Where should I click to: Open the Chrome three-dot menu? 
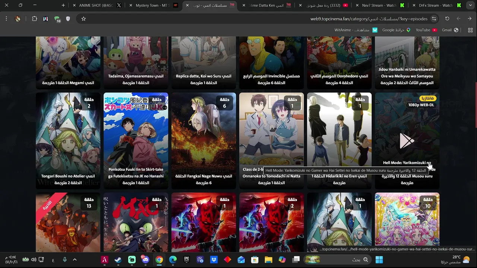pyautogui.click(x=6, y=19)
